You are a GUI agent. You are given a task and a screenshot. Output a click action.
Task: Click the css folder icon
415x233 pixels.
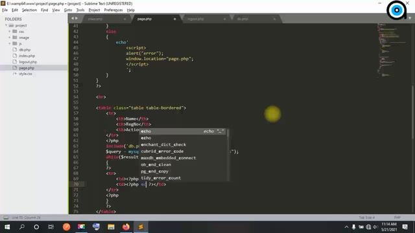click(x=15, y=32)
